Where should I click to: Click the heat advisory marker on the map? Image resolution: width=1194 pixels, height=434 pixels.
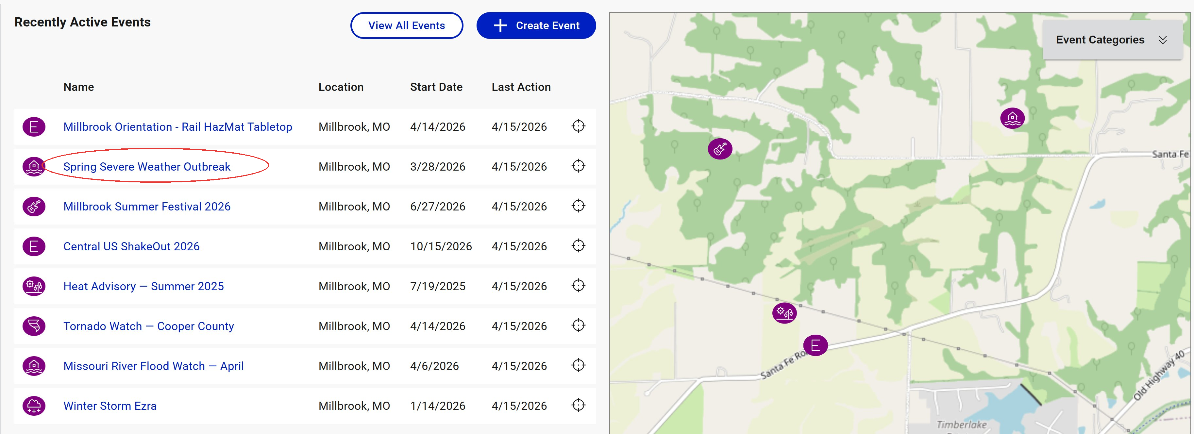click(784, 313)
